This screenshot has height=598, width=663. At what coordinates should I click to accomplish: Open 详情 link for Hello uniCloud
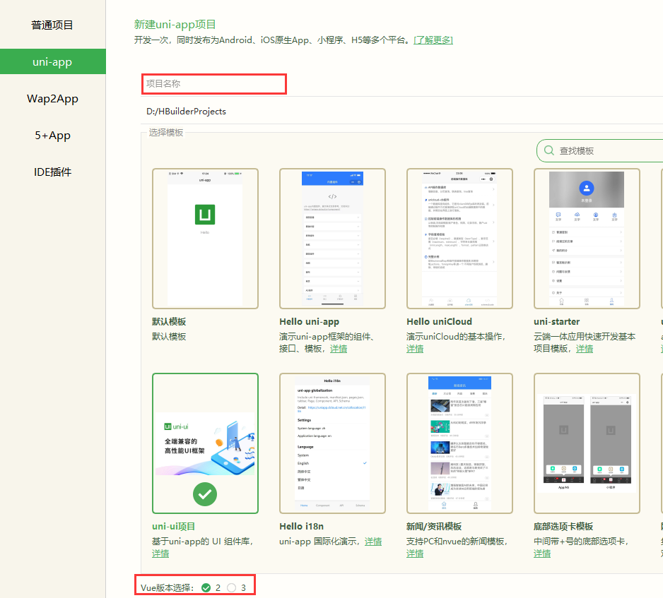[415, 349]
